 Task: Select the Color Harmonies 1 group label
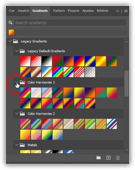click(x=41, y=82)
